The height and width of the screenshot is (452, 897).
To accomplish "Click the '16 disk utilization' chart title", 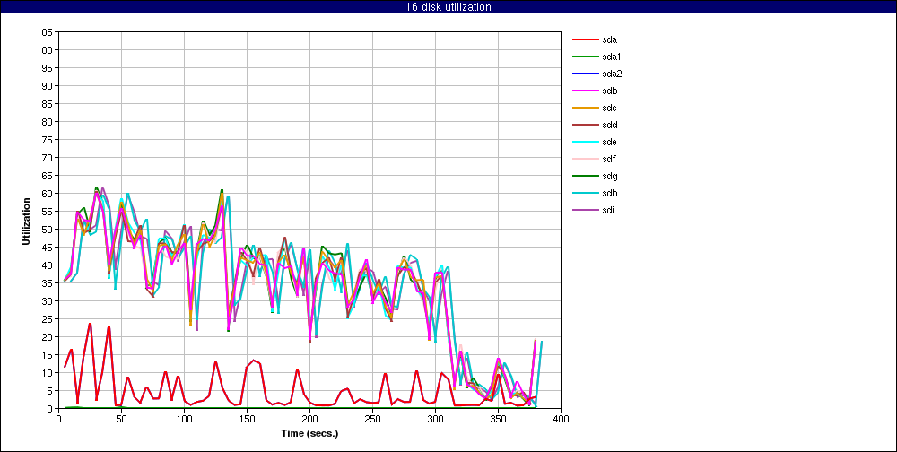I will pyautogui.click(x=448, y=7).
